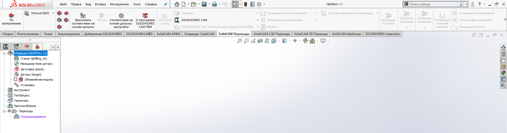Click the Home (welcome) icon in top toolbar
The image size is (507, 133).
point(177,4)
